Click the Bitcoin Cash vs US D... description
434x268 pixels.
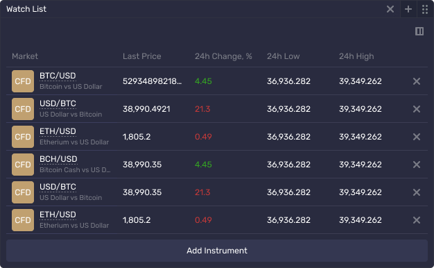pos(75,170)
